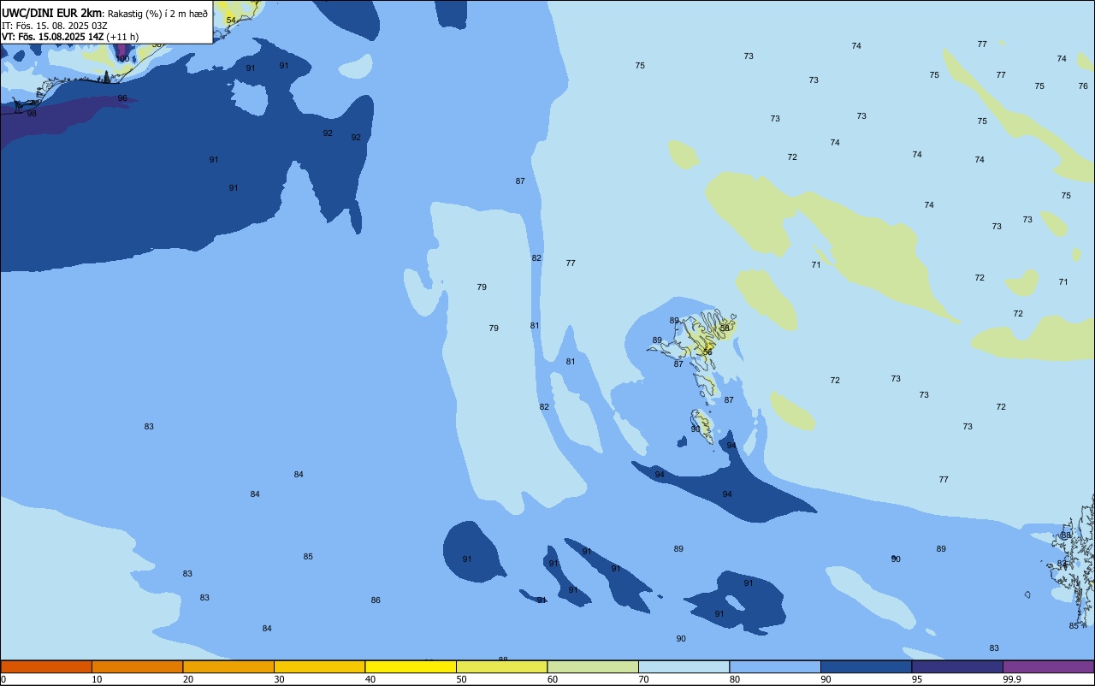Click the purple legend segment above 99.9

click(x=1048, y=666)
